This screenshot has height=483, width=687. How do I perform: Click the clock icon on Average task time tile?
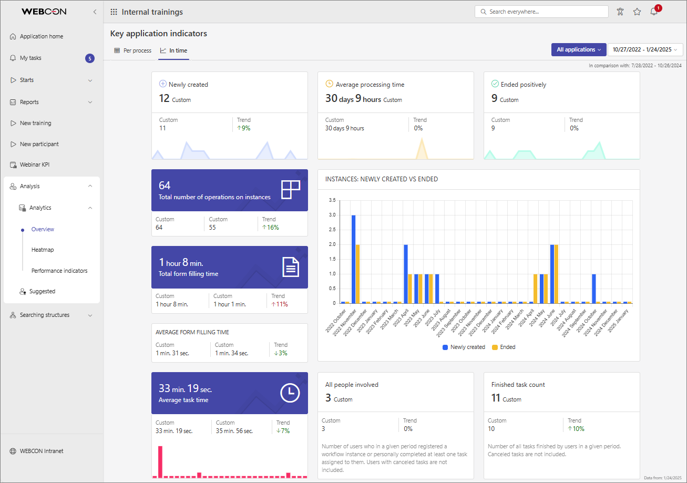[290, 393]
